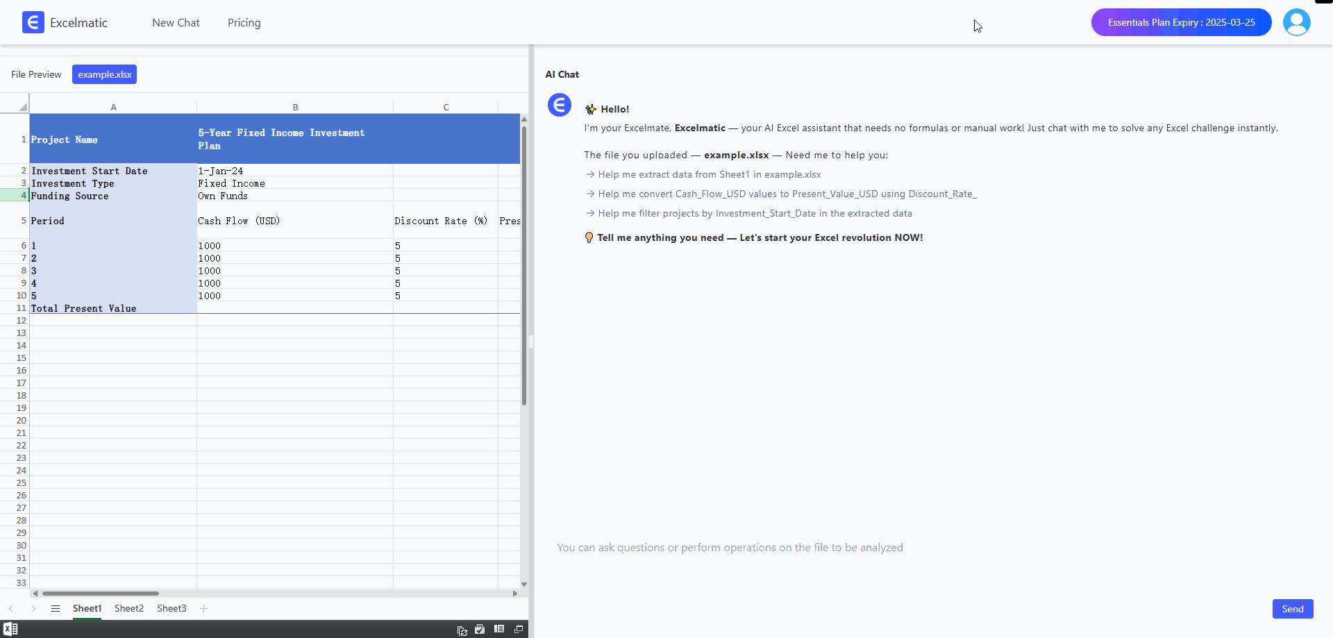Click the previous sheet arrow
This screenshot has width=1333, height=638.
(x=11, y=608)
